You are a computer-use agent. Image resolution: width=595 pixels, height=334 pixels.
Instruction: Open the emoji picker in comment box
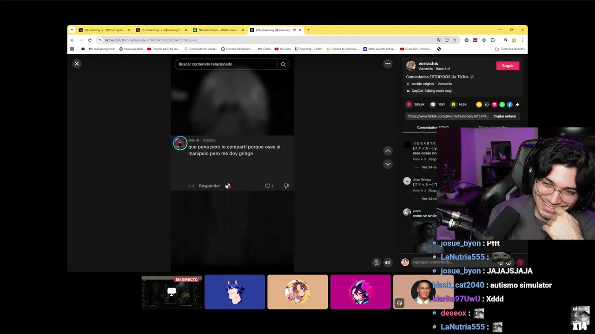[x=509, y=262]
